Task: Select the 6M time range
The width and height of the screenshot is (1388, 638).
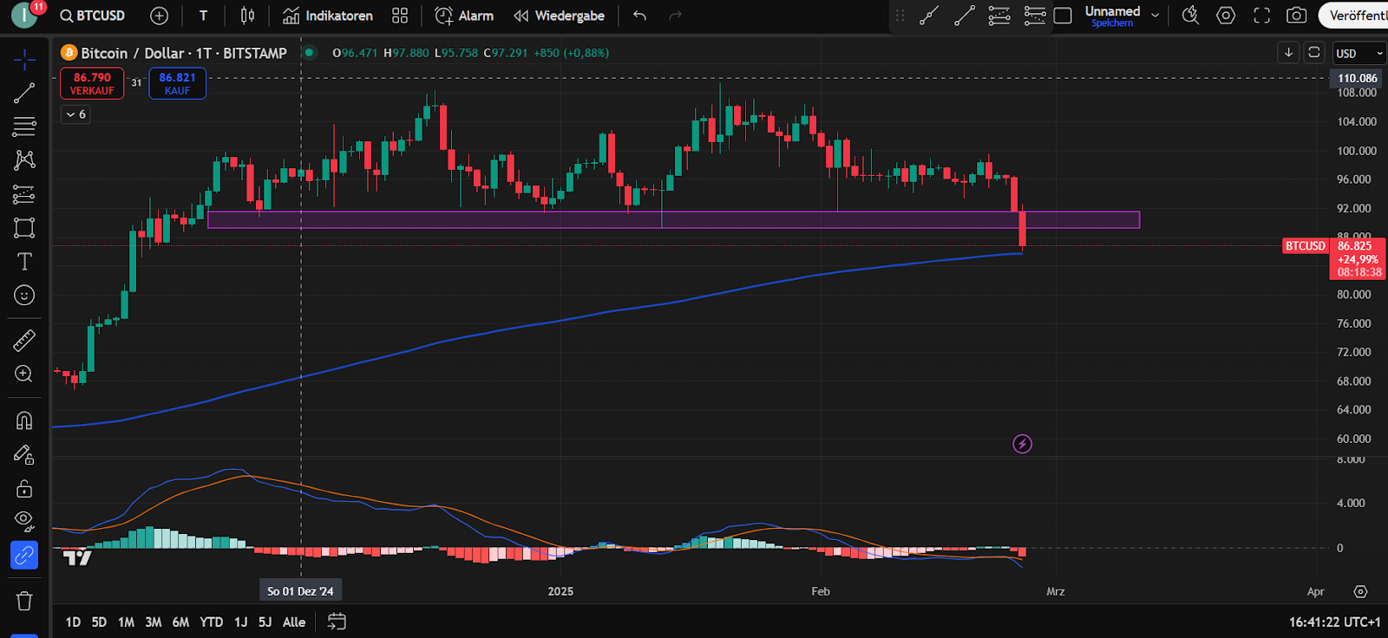Action: tap(180, 622)
